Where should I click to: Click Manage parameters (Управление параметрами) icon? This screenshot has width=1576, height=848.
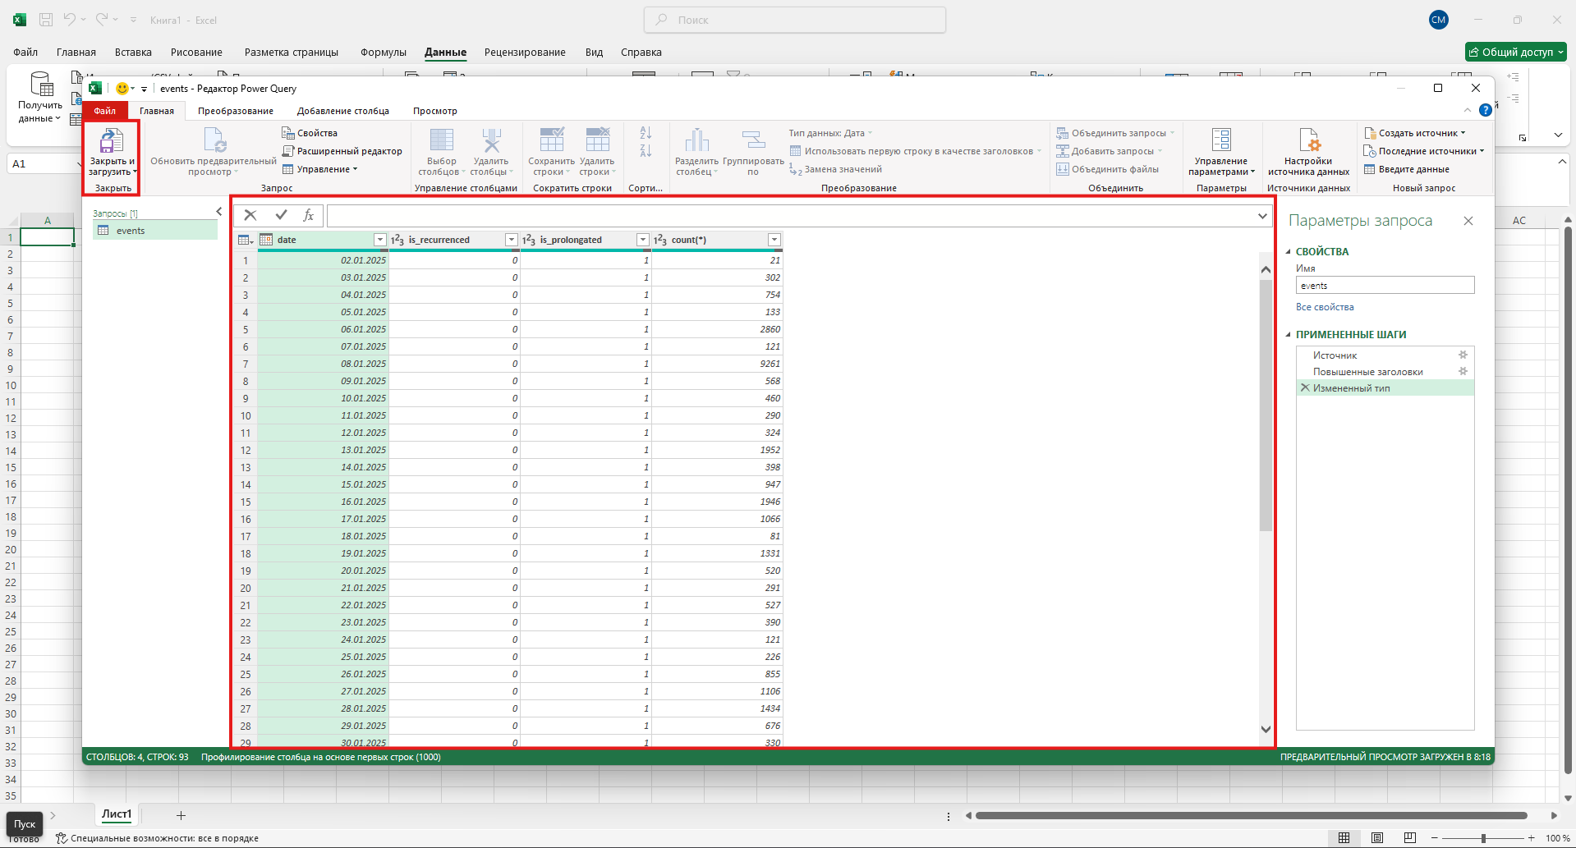[x=1221, y=140]
